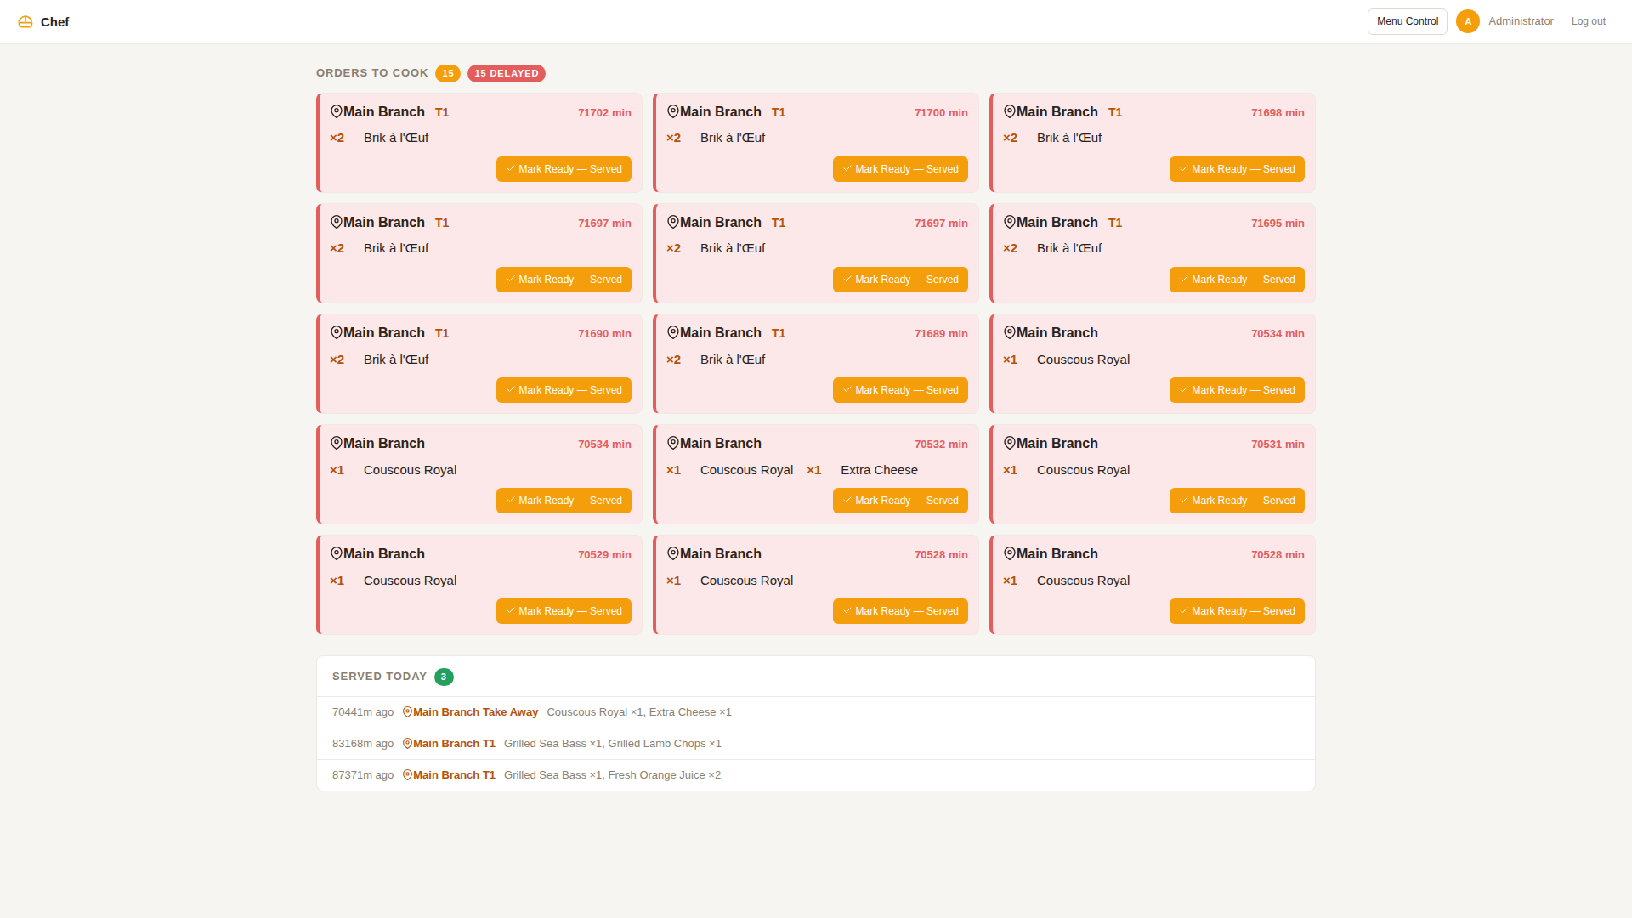This screenshot has width=1632, height=918.
Task: Click location pin on 70532 min order
Action: (x=673, y=443)
